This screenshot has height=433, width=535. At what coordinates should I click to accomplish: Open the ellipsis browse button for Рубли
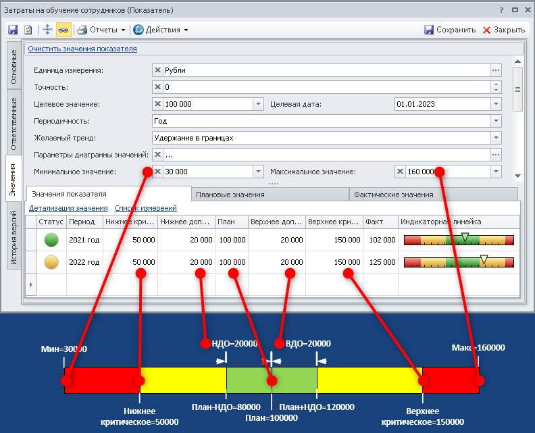tap(496, 70)
